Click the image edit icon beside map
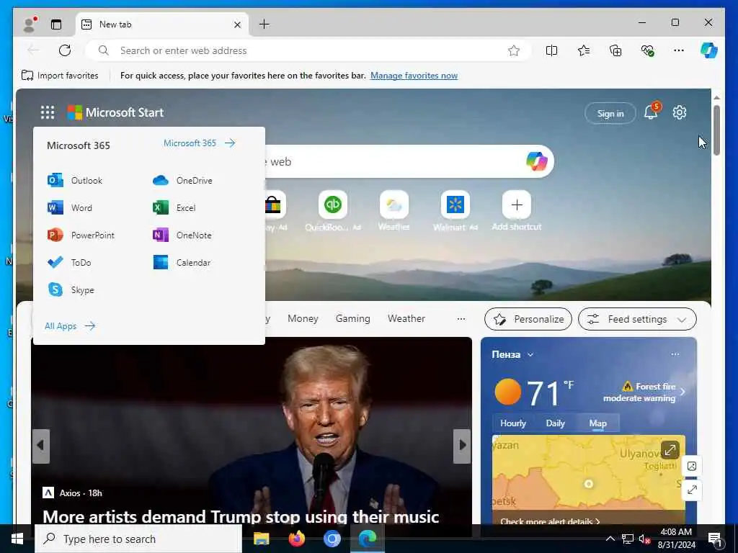This screenshot has height=553, width=738. point(692,466)
